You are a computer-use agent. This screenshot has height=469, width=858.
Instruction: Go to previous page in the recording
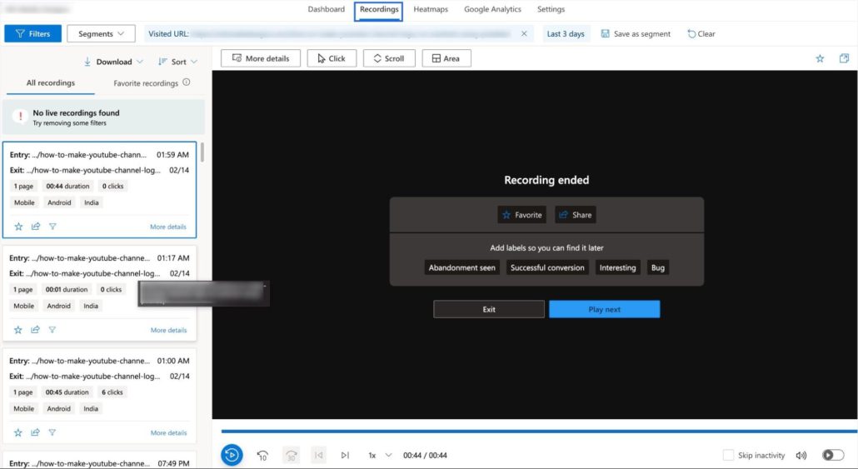[x=318, y=455]
